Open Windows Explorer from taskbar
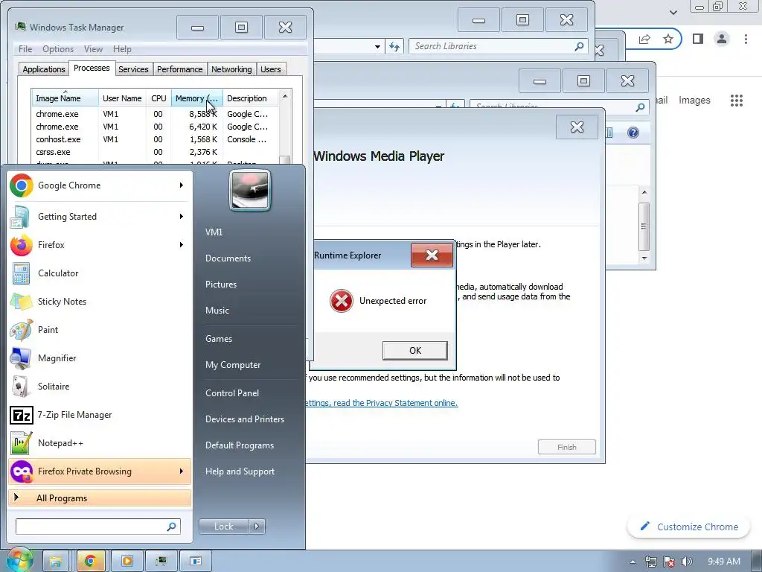 click(55, 562)
